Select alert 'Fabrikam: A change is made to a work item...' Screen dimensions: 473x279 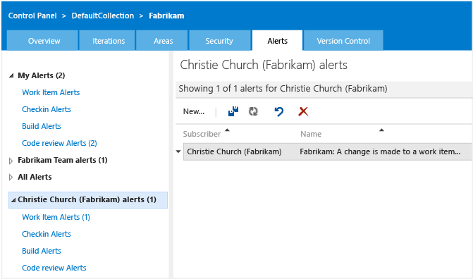pyautogui.click(x=380, y=151)
